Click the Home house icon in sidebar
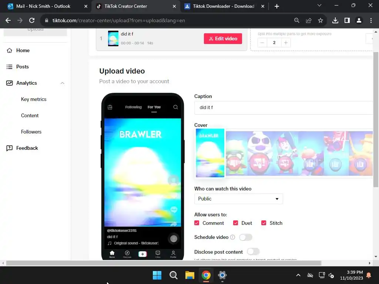Image resolution: width=379 pixels, height=284 pixels. (9, 50)
